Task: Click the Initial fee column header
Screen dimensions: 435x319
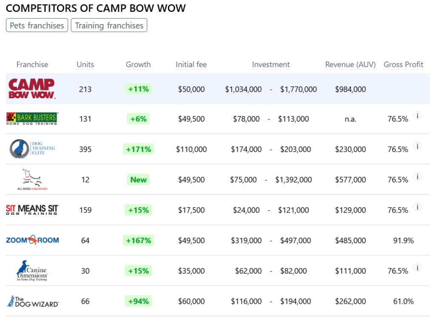Action: [191, 64]
